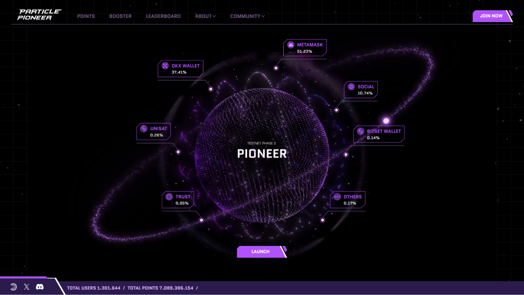Viewport: 524px width, 295px height.
Task: Click the UniSat wallet icon
Action: 144,128
